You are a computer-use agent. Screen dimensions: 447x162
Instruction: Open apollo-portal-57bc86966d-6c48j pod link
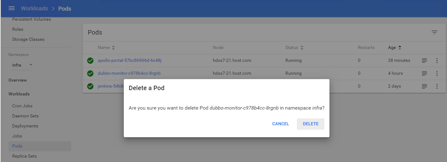[129, 61]
